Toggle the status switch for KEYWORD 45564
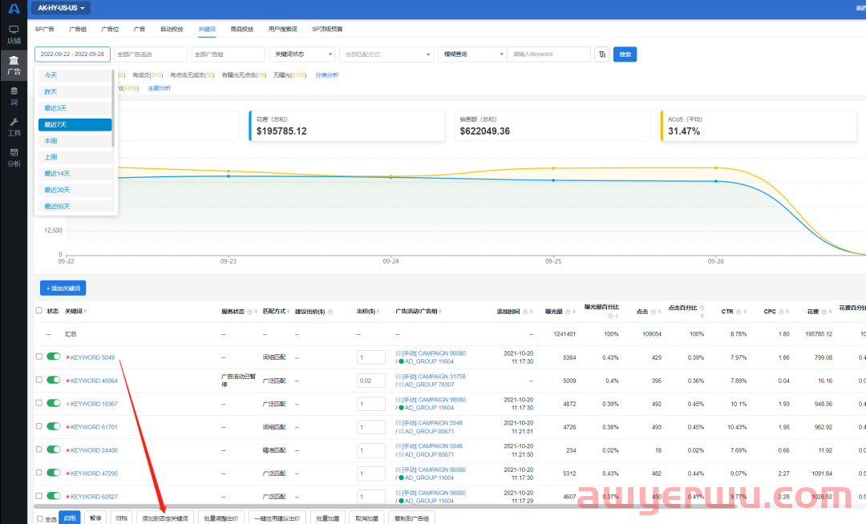The image size is (866, 524). tap(54, 380)
